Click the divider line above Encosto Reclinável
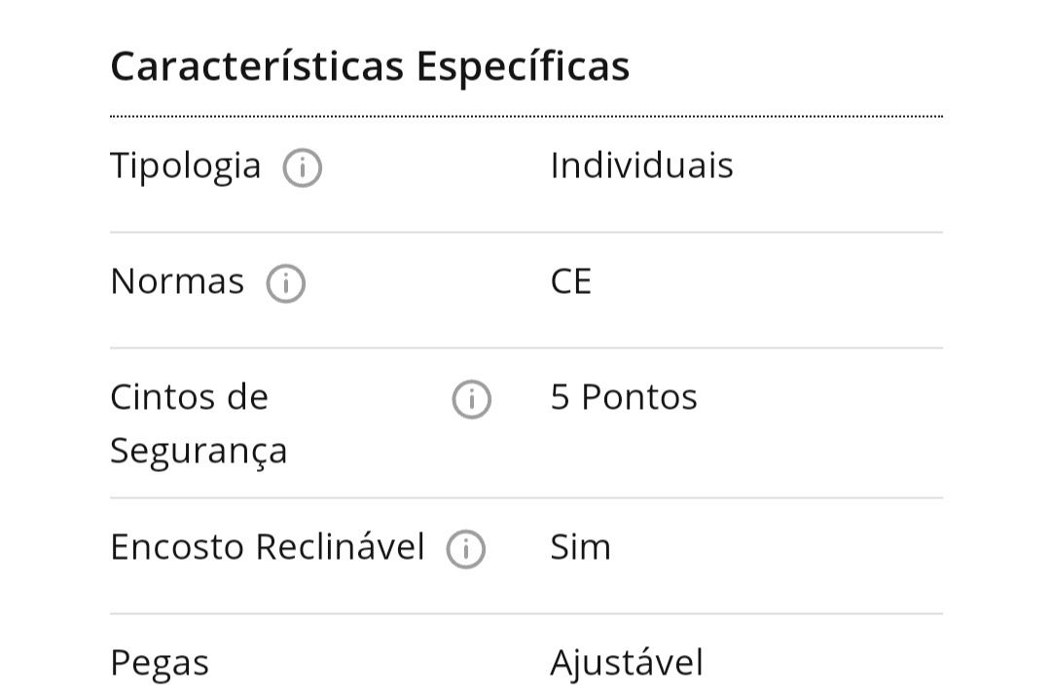 coord(526,497)
